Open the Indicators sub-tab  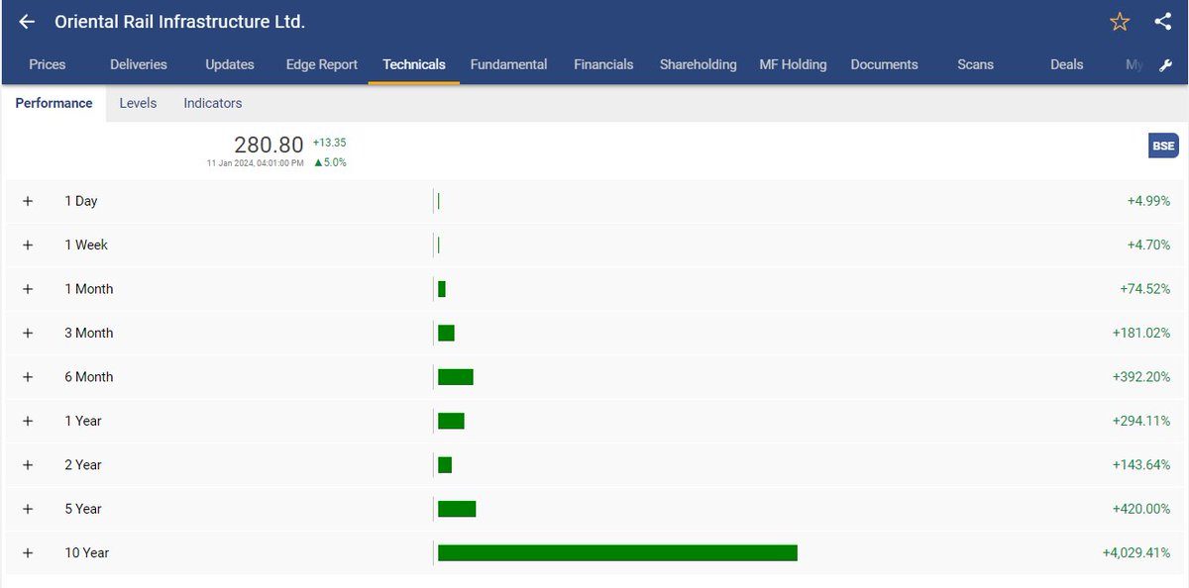click(x=213, y=103)
